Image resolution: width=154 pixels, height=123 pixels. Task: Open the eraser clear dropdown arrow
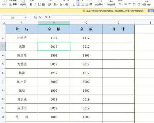pyautogui.click(x=69, y=5)
